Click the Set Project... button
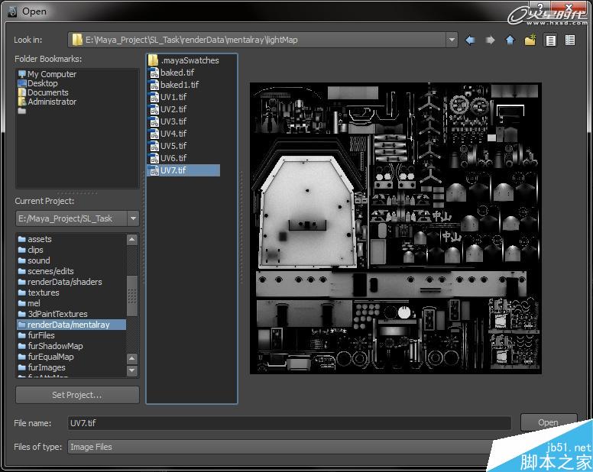Screen dimensions: 593x472 pyautogui.click(x=77, y=395)
